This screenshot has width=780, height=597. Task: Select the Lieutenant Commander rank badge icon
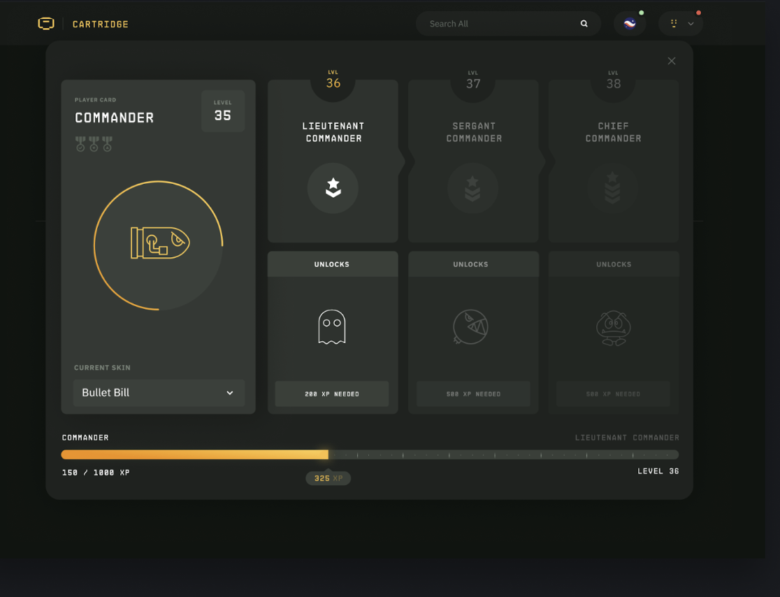(x=333, y=188)
